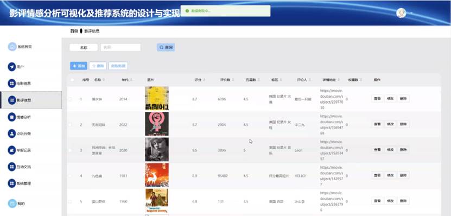The height and width of the screenshot is (216, 451).
Task: Click the clipboard icon beside 情感分析
Action: pos(12,117)
